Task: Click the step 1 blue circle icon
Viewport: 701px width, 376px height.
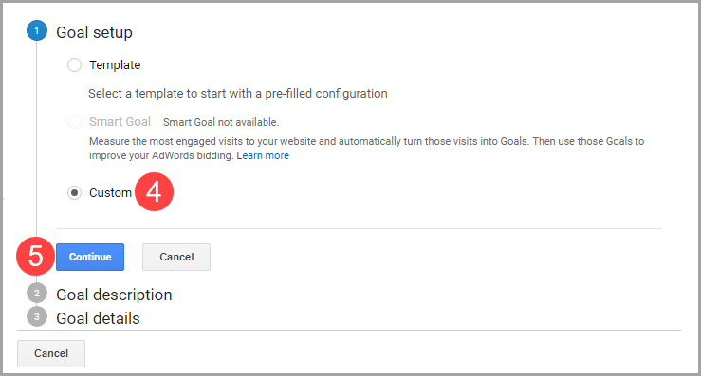Action: click(37, 31)
